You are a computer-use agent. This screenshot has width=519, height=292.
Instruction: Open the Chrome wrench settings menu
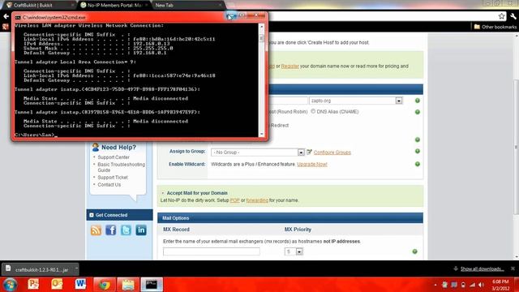(x=513, y=16)
